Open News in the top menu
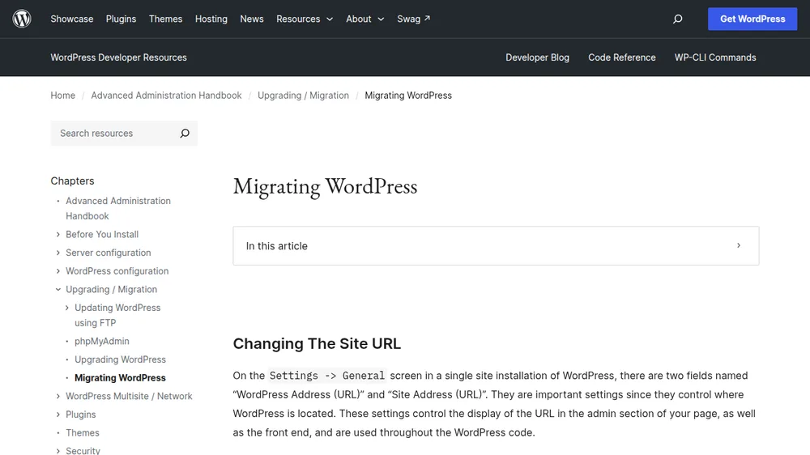The height and width of the screenshot is (455, 810). tap(252, 19)
